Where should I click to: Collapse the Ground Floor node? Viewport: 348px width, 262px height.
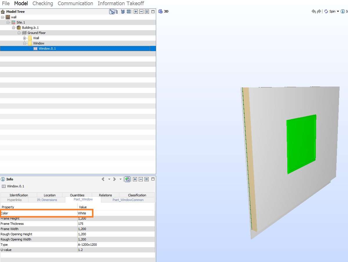pyautogui.click(x=19, y=33)
